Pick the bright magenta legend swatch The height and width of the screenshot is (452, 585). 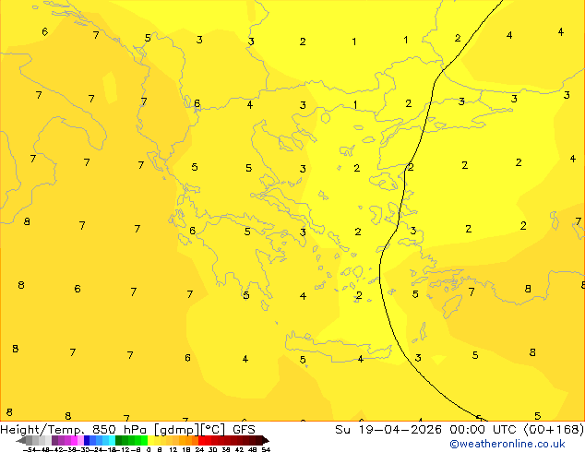point(74,440)
